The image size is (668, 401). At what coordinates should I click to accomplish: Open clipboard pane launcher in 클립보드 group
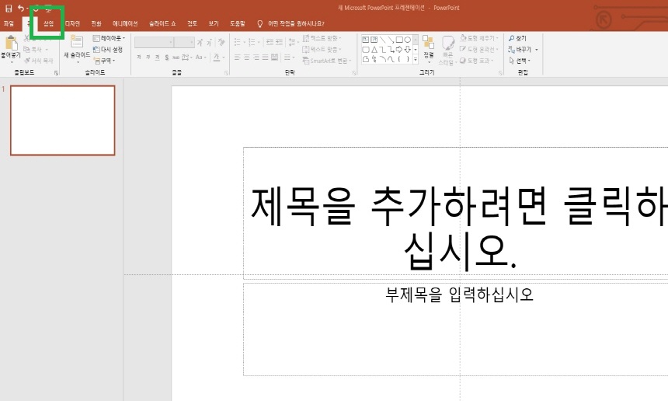click(x=56, y=73)
